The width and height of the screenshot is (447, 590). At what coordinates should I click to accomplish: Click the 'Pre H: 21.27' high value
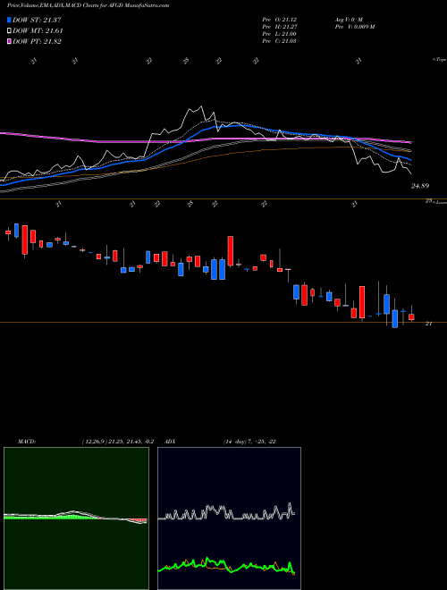click(x=279, y=27)
